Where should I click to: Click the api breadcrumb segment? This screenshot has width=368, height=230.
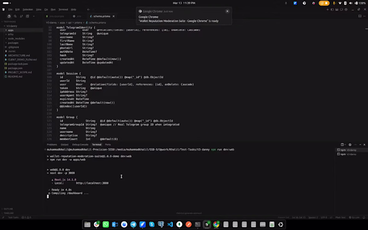pyautogui.click(x=70, y=23)
